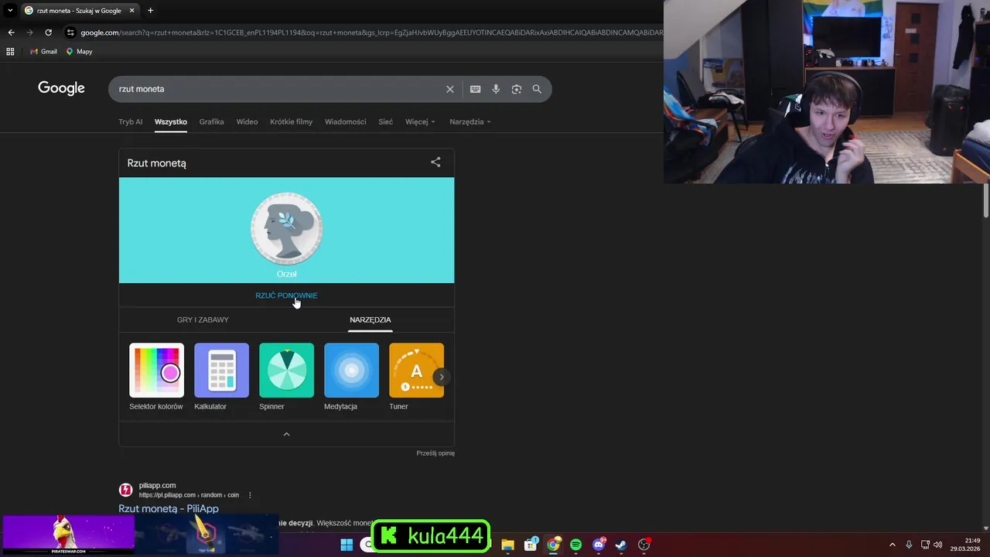990x557 pixels.
Task: Click the browser address bar URL
Action: [371, 32]
